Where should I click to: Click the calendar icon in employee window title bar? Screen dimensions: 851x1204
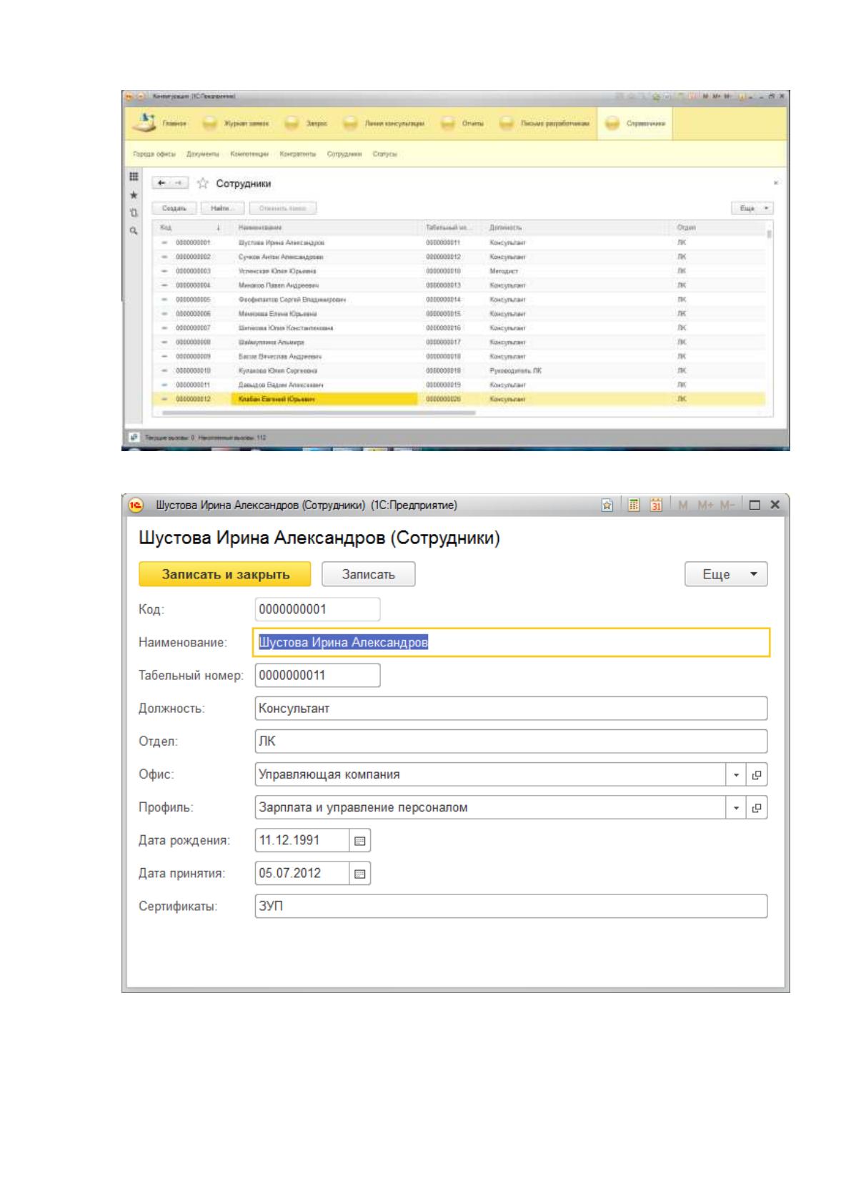coord(656,505)
